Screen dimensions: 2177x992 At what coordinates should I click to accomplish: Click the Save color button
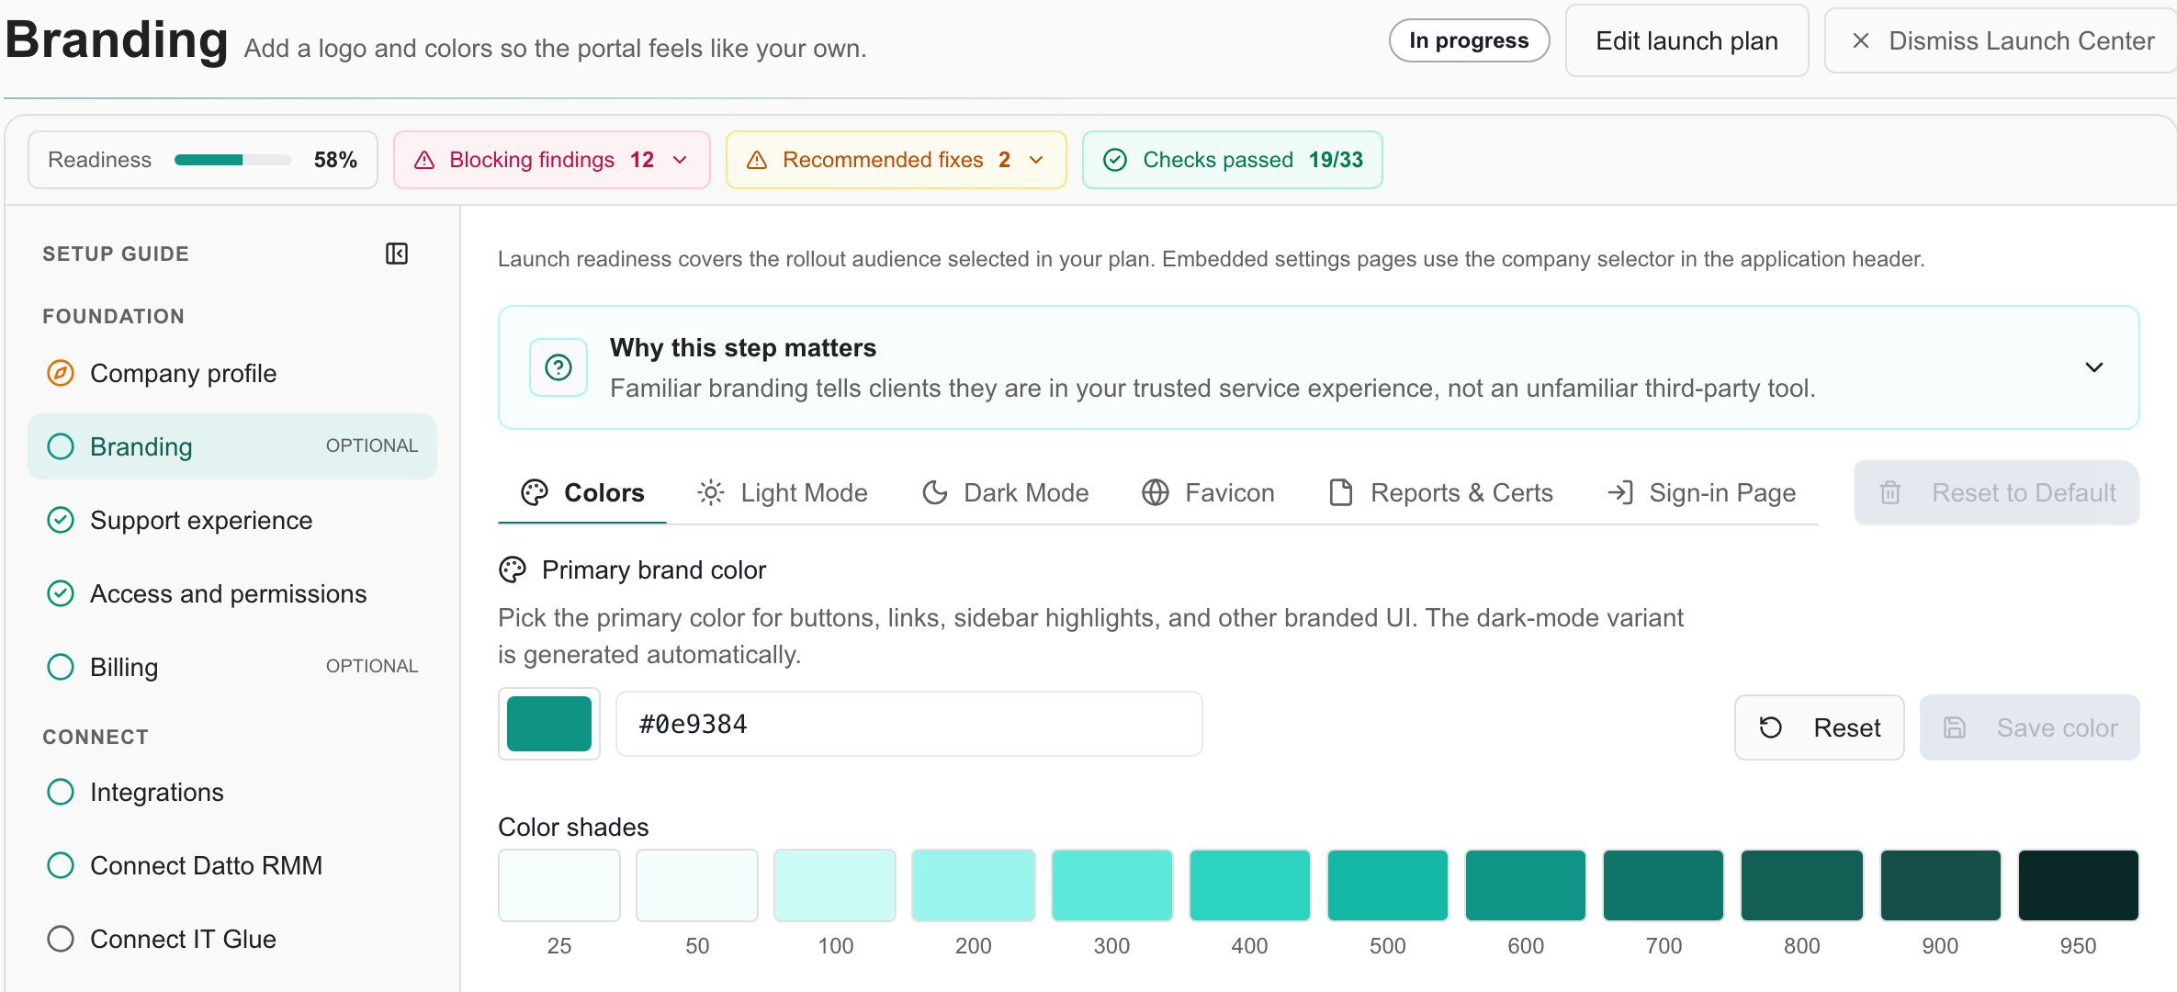2030,728
